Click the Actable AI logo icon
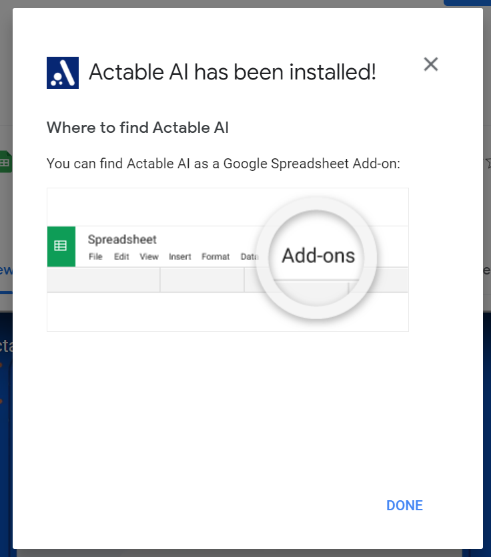Viewport: 491px width, 557px height. 63,73
